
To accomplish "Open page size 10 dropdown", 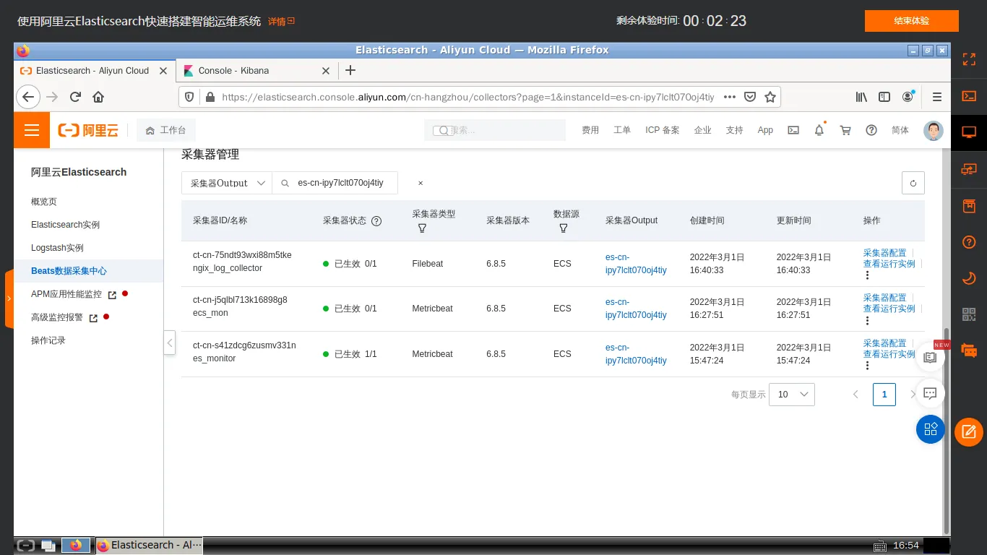I will pos(792,395).
